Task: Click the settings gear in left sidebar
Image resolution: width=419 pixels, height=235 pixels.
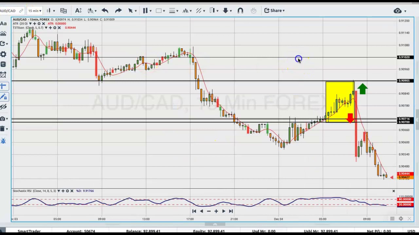Action: [3, 54]
